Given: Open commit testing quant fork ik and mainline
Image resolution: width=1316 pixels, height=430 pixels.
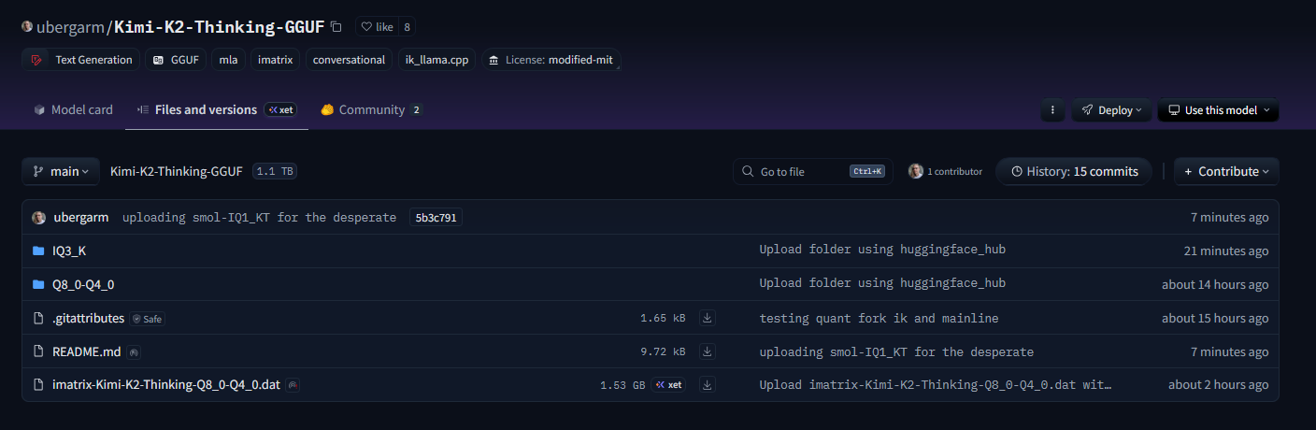Looking at the screenshot, I should coord(879,318).
